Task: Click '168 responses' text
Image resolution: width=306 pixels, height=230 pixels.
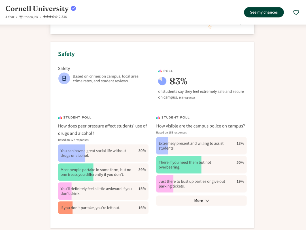Action: point(187,98)
